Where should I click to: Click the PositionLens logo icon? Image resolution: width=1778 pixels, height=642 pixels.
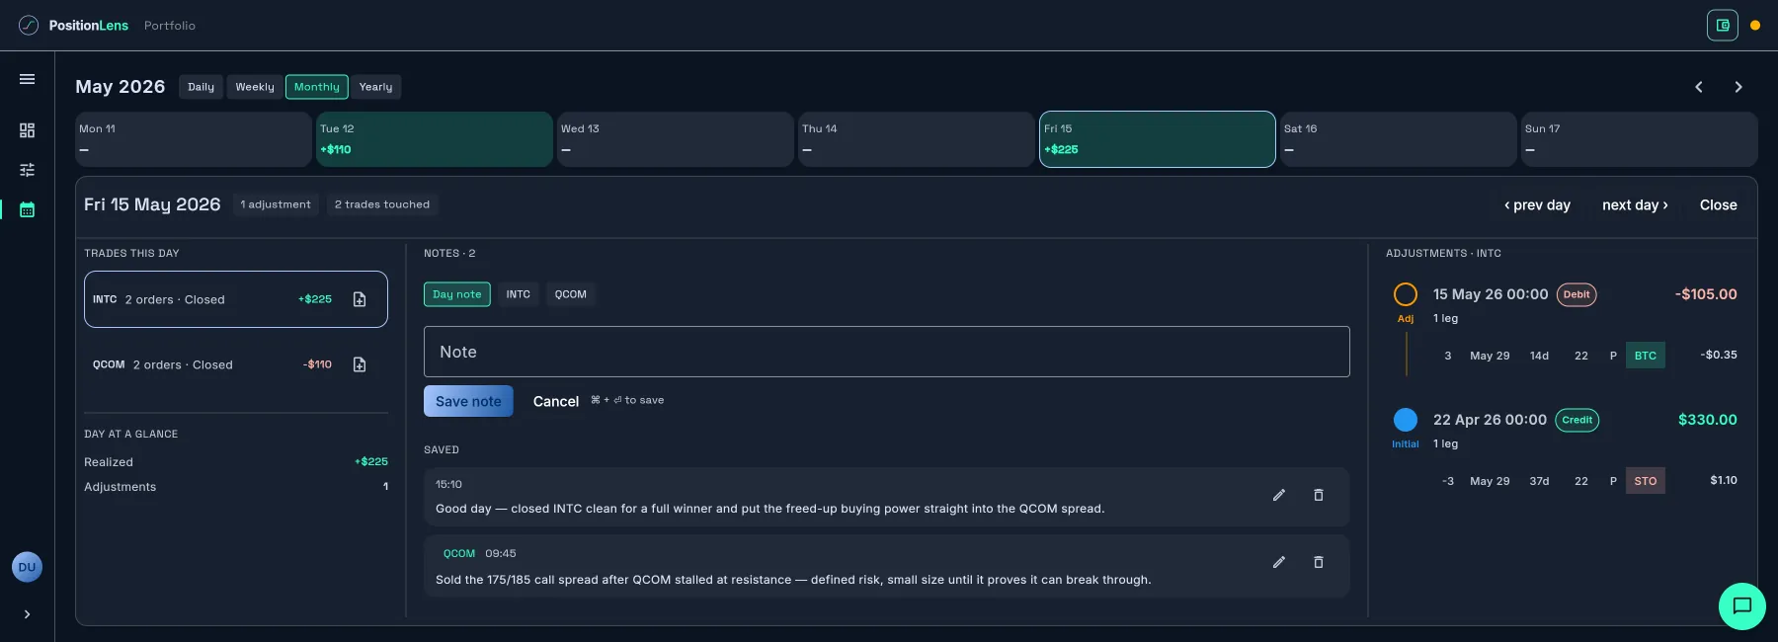point(29,25)
